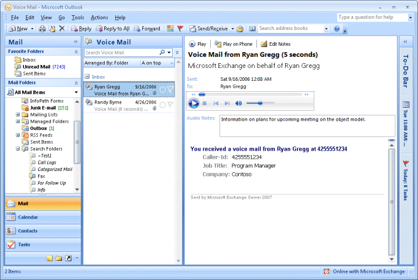Click the Previous track button in the player

click(216, 103)
